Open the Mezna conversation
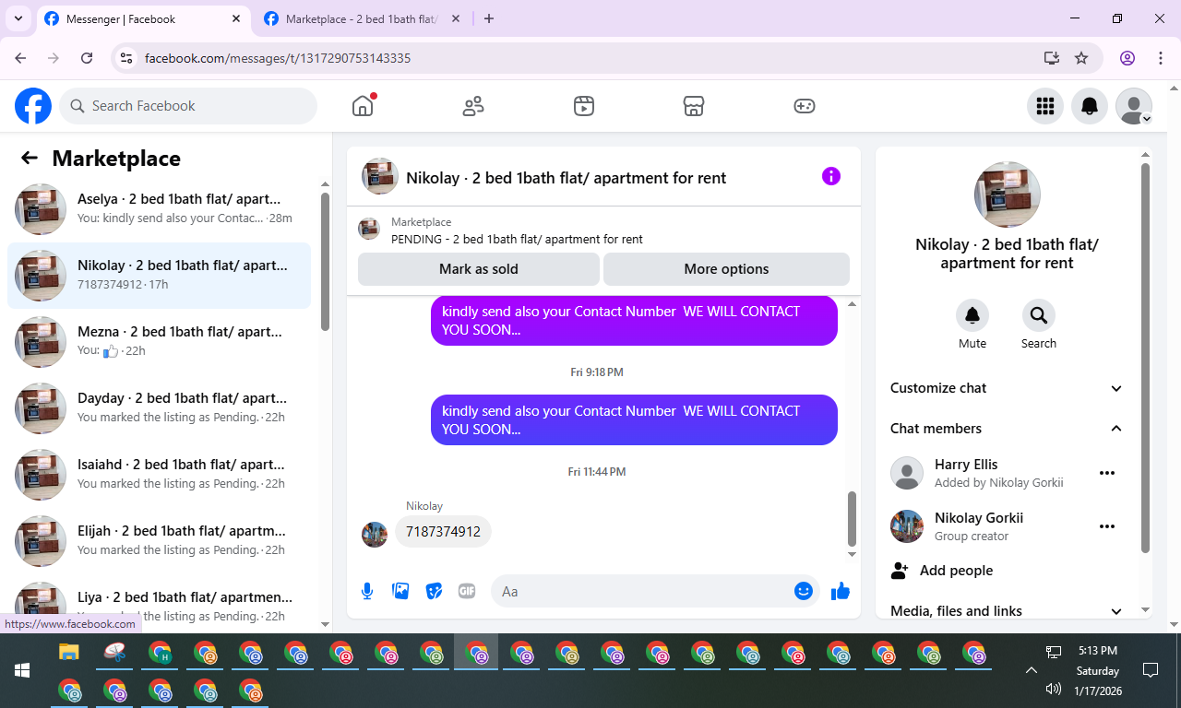 click(x=160, y=342)
